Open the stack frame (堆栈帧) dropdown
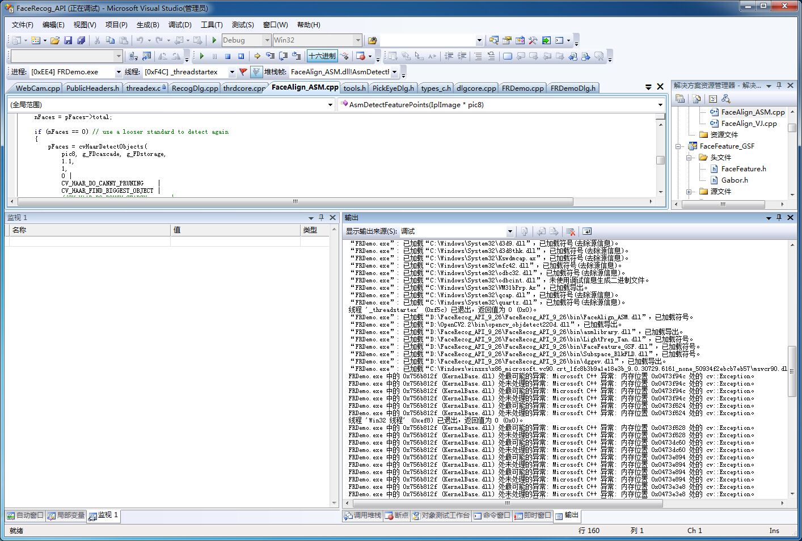 pyautogui.click(x=394, y=72)
